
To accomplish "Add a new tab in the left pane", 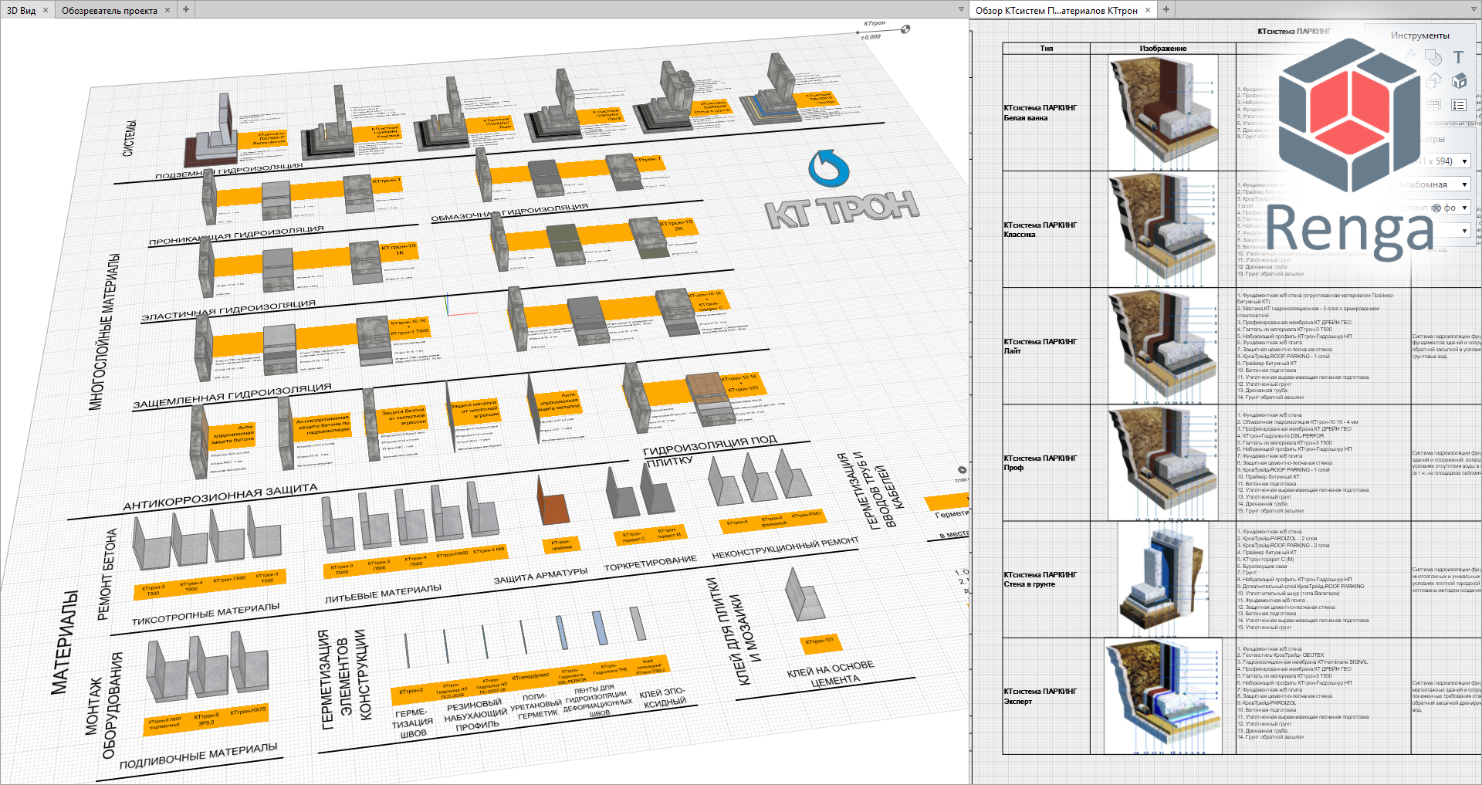I will coord(186,9).
